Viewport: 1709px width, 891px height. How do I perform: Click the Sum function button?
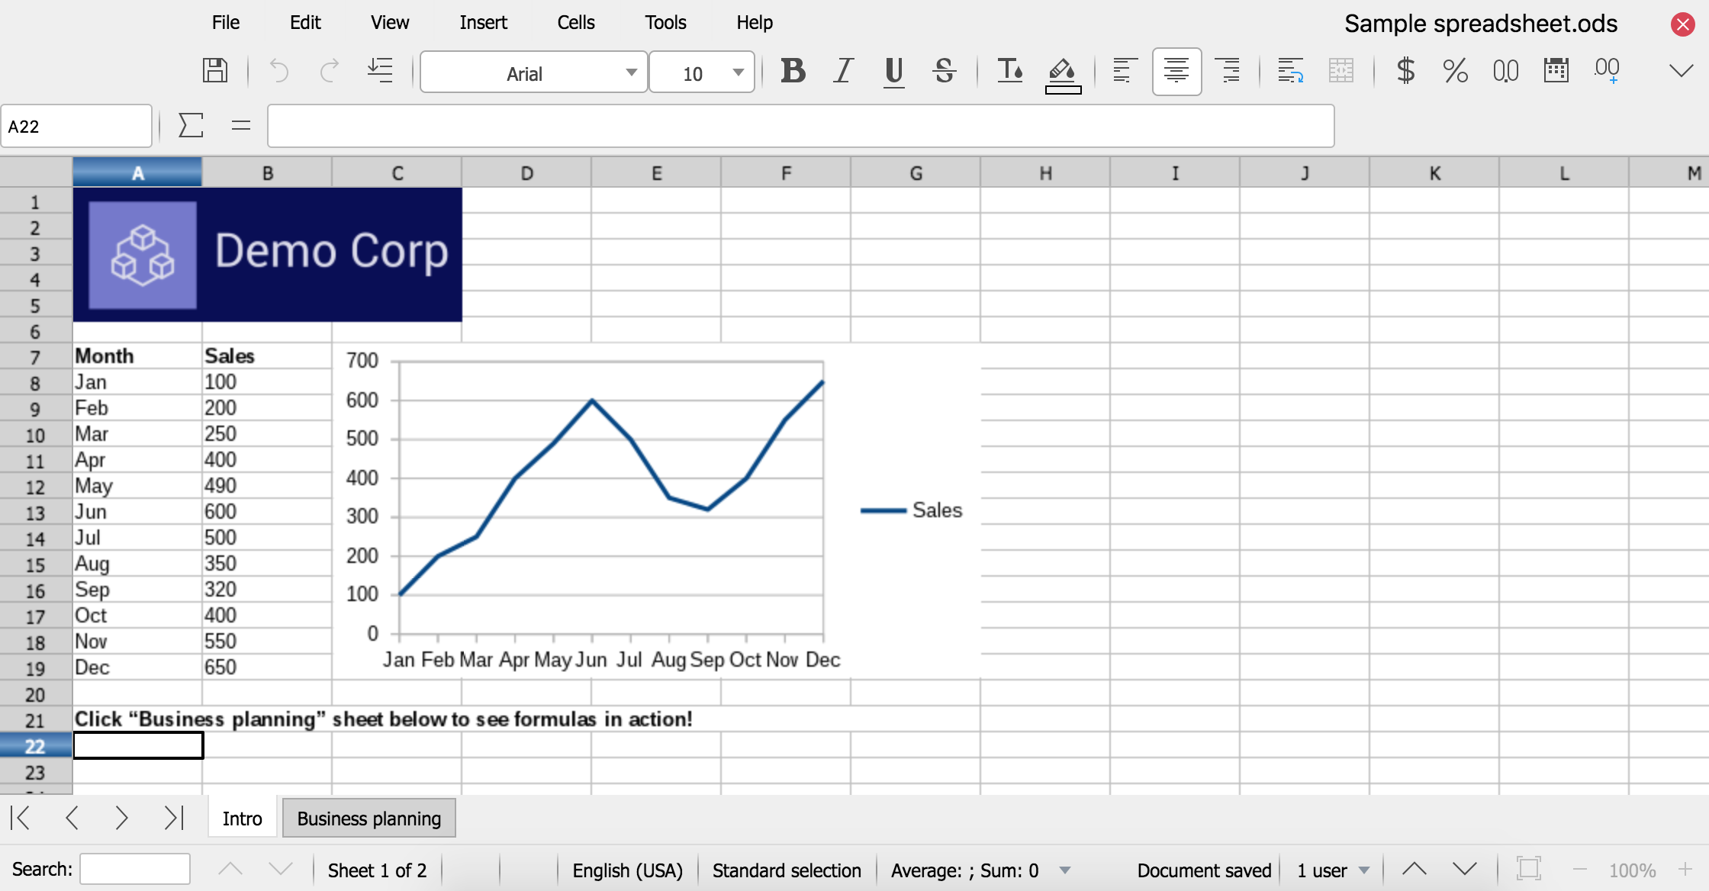click(190, 124)
